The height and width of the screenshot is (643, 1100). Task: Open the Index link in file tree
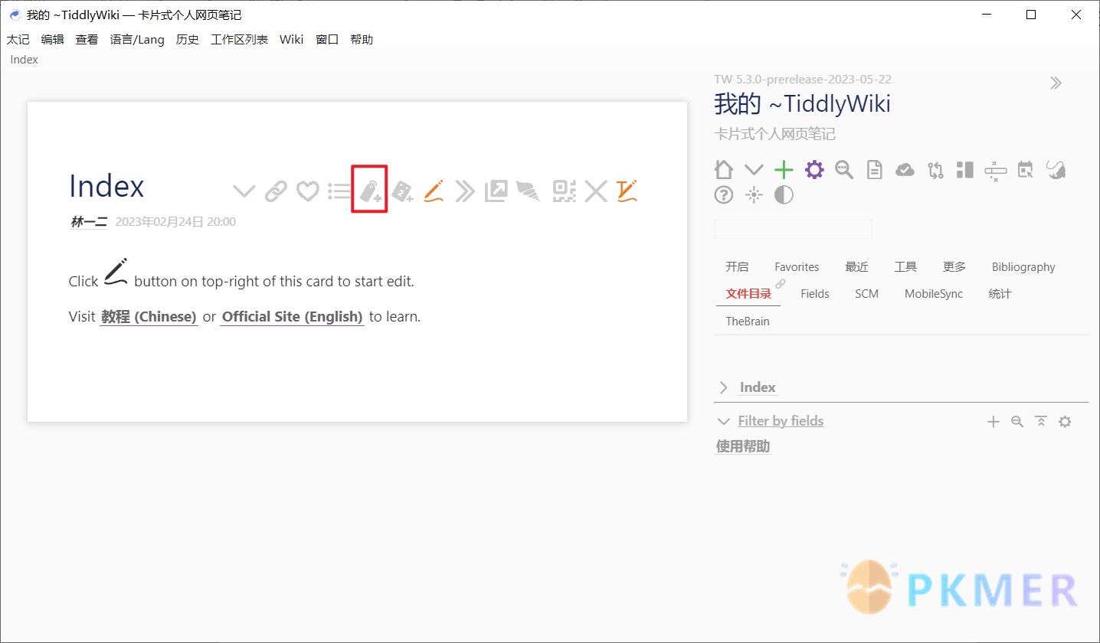(x=758, y=387)
